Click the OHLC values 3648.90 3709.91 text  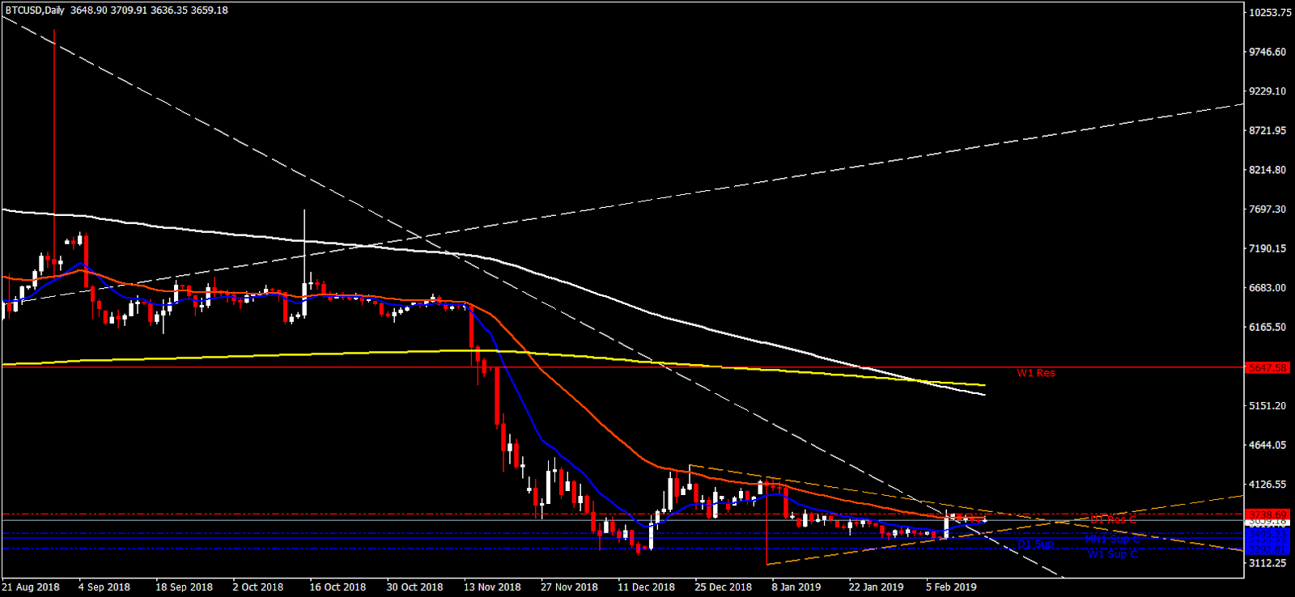click(109, 11)
